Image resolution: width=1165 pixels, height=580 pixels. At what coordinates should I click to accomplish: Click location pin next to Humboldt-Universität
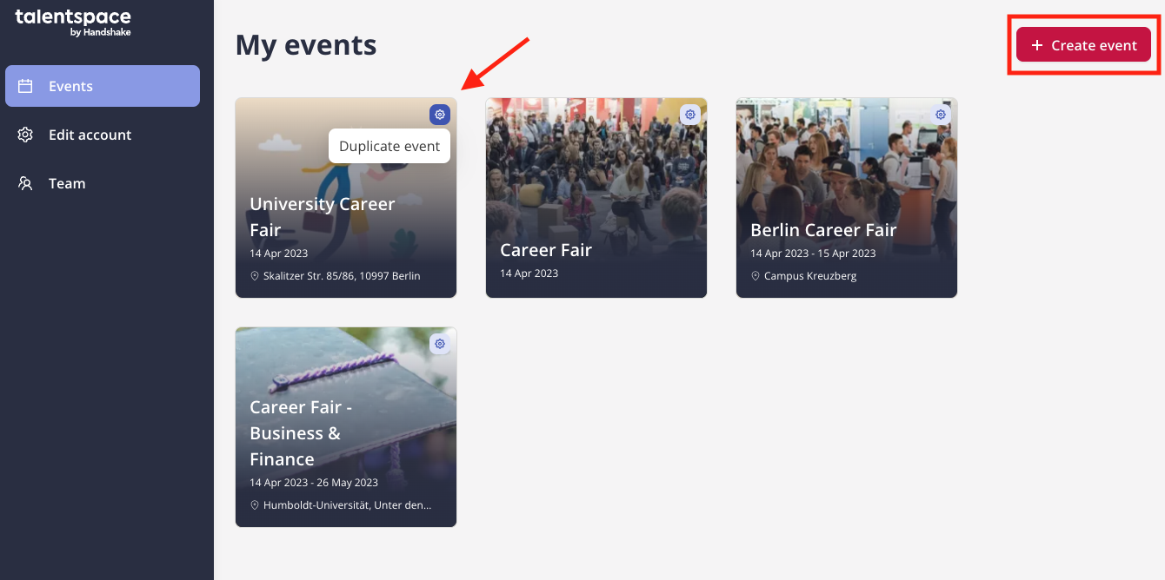(255, 505)
